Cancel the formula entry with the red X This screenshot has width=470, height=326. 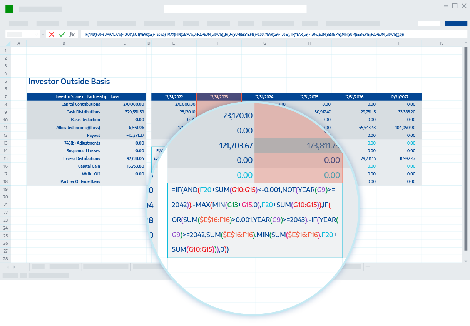(51, 34)
